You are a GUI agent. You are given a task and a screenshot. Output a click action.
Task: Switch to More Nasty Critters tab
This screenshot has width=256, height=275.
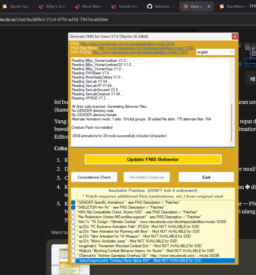tap(89, 6)
